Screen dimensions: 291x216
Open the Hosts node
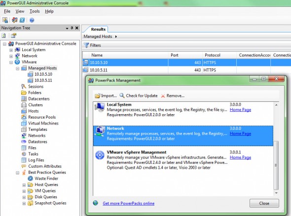click(34, 111)
